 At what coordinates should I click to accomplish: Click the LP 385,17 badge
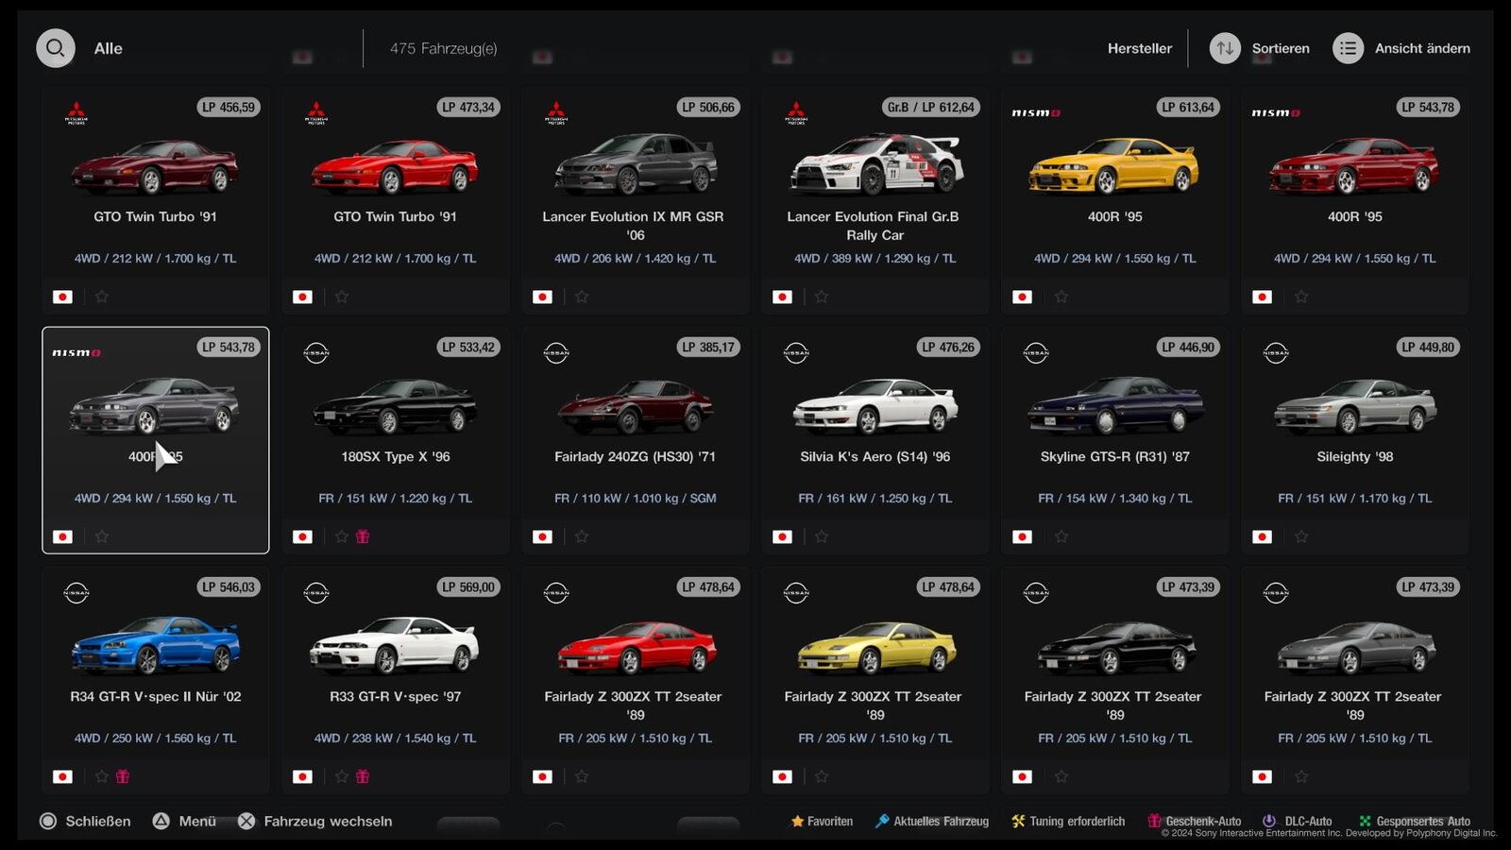[708, 348]
